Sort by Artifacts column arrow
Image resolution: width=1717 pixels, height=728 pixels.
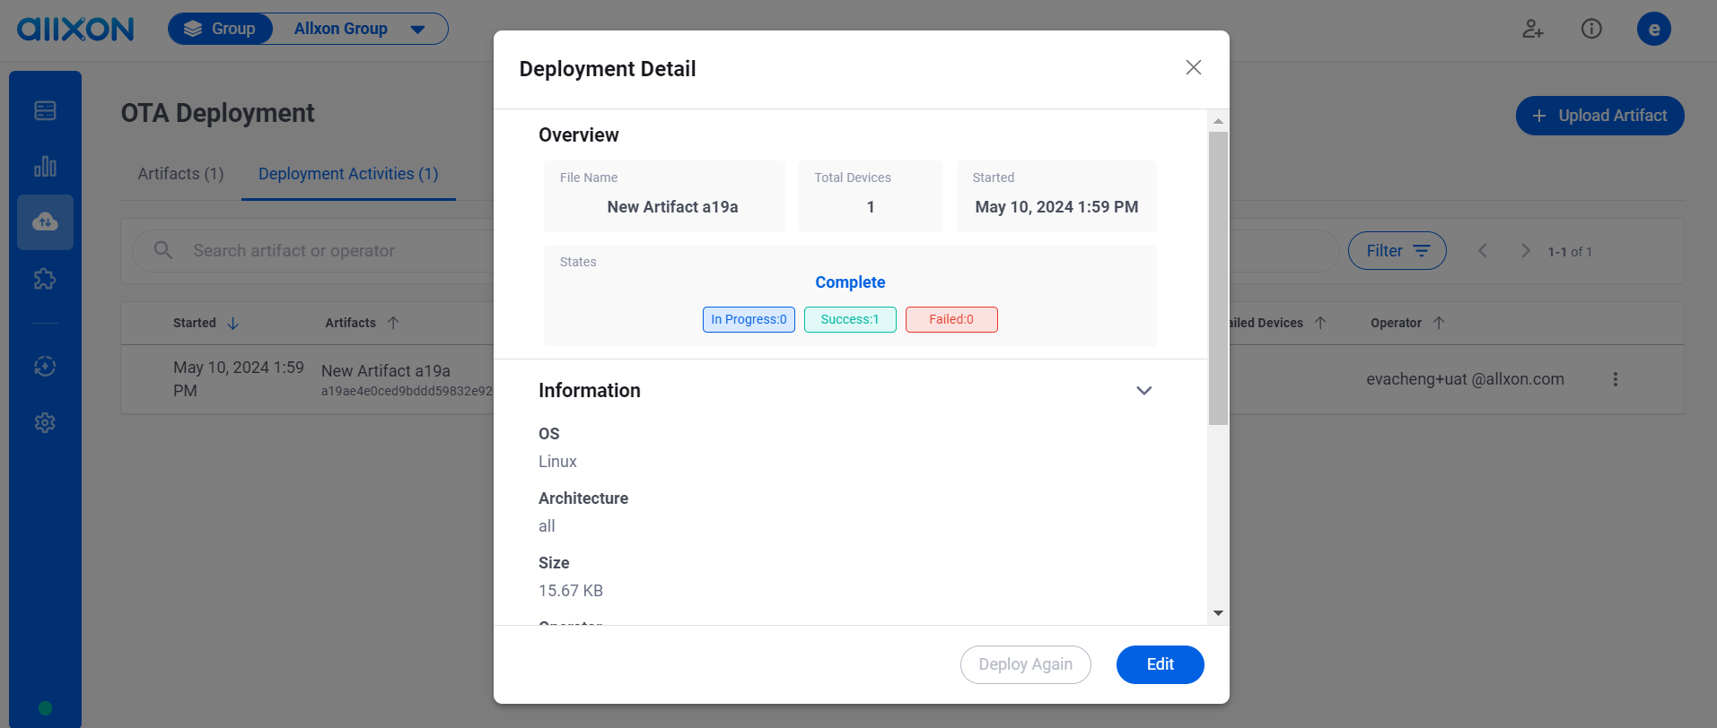[393, 323]
